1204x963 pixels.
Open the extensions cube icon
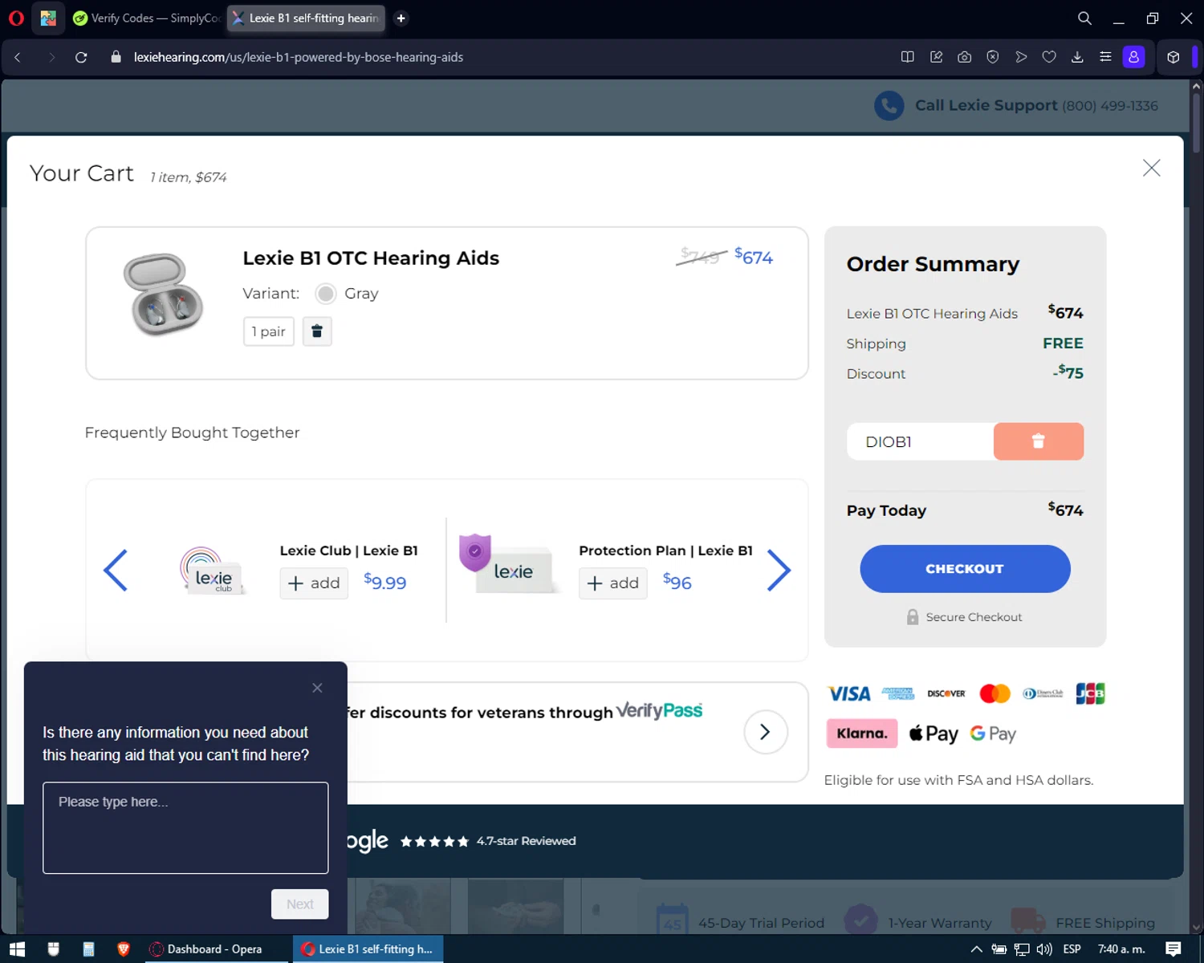[1173, 57]
